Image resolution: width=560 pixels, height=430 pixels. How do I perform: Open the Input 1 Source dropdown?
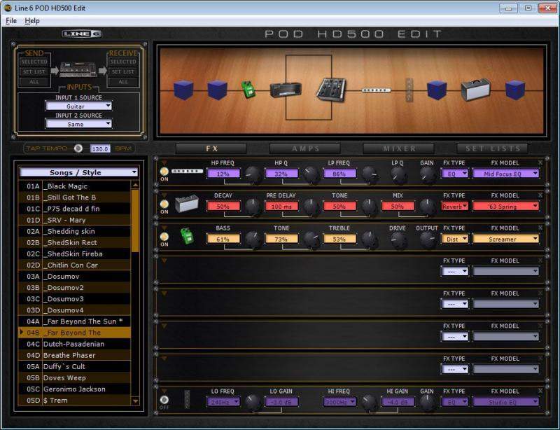tap(78, 106)
